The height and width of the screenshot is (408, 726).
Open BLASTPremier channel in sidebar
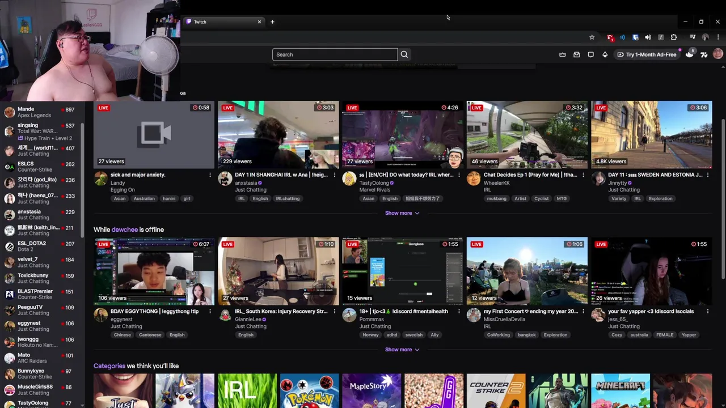click(x=41, y=294)
